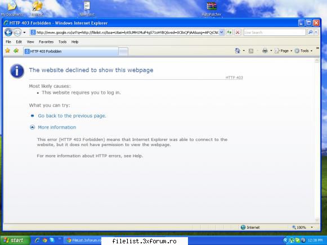
Task: Click the 'The website declined to show this webpage' heading
Action: (x=91, y=70)
